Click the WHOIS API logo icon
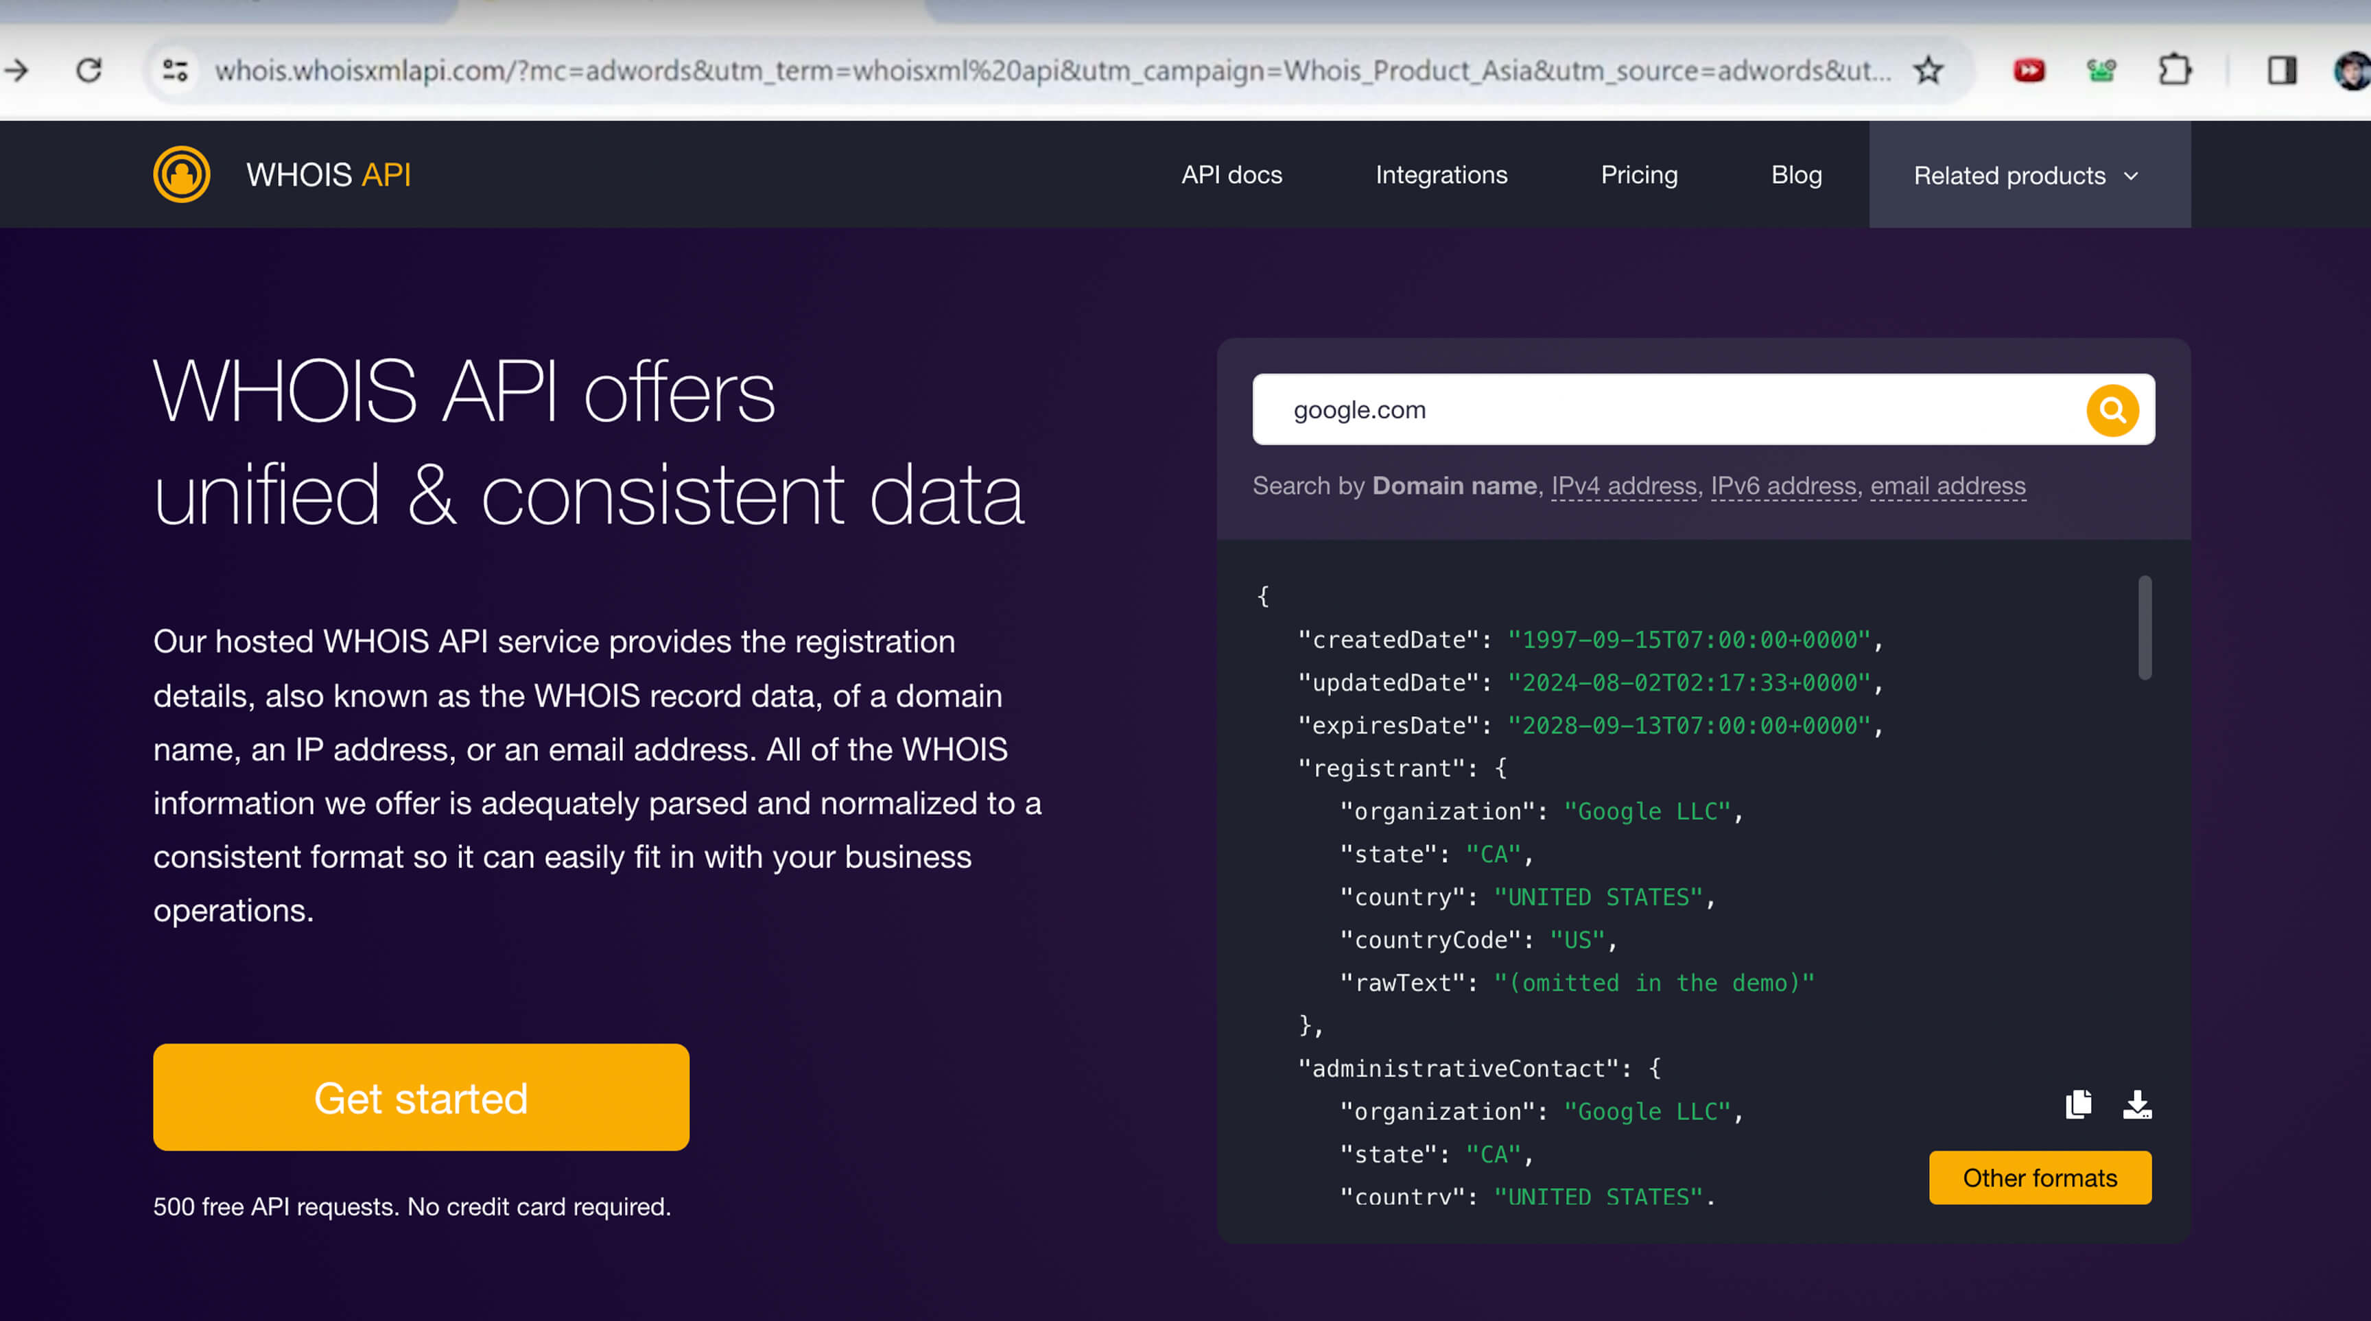The width and height of the screenshot is (2371, 1321). 181,175
